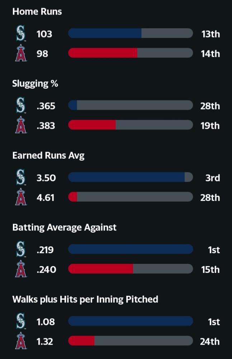Image resolution: width=232 pixels, height=359 pixels.
Task: Select the Mariners logo in the Slugging % row
Action: 20,106
